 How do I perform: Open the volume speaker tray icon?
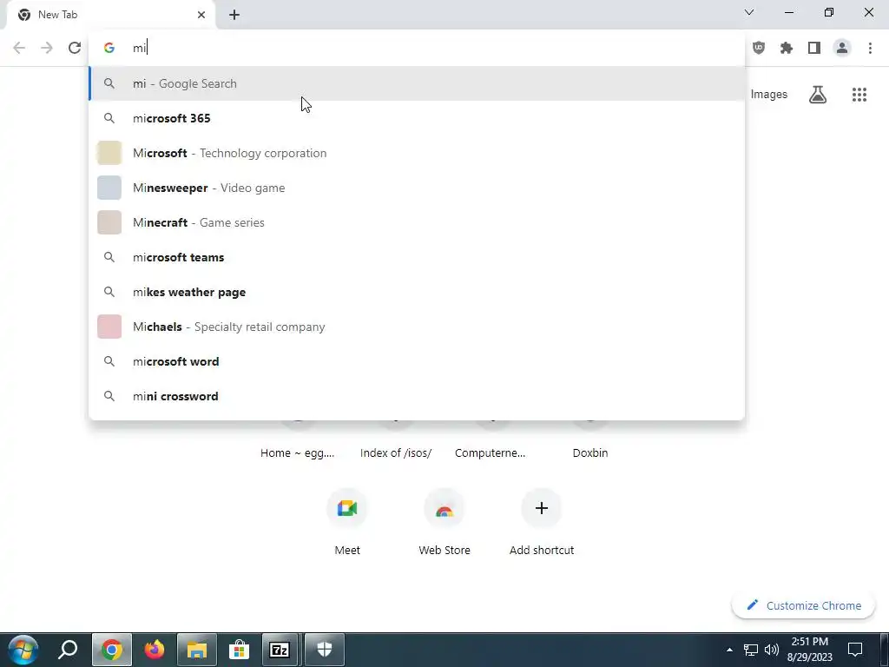pyautogui.click(x=771, y=650)
